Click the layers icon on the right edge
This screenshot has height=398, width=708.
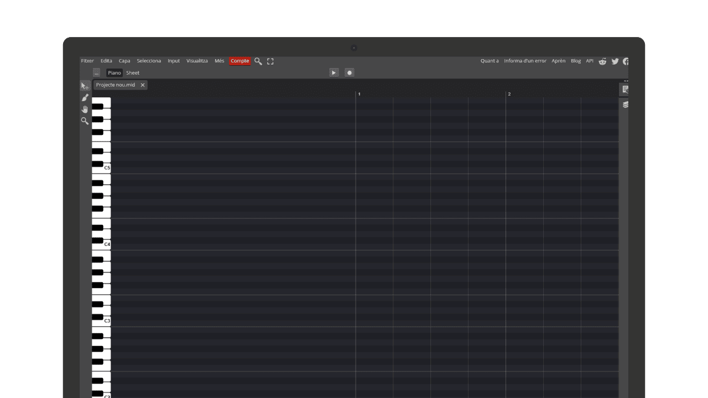click(x=626, y=104)
